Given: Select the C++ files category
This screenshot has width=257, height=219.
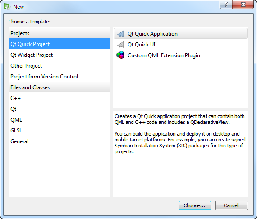Looking at the screenshot, I should [x=59, y=98].
